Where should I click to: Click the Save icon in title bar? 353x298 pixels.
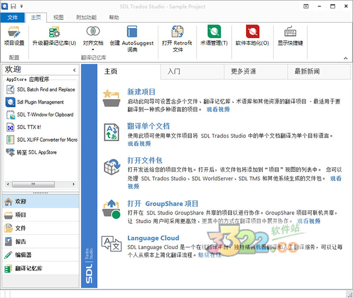(x=13, y=6)
